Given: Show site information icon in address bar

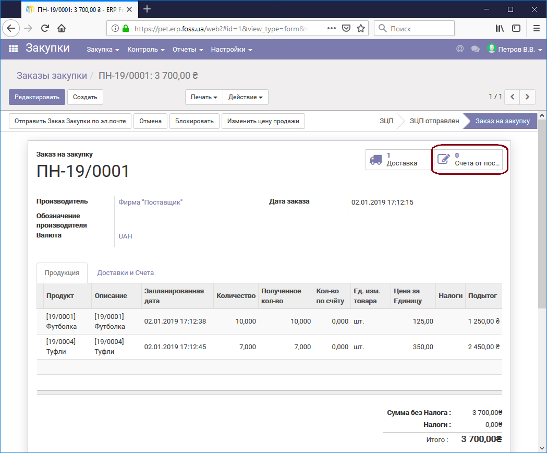Looking at the screenshot, I should click(x=115, y=28).
